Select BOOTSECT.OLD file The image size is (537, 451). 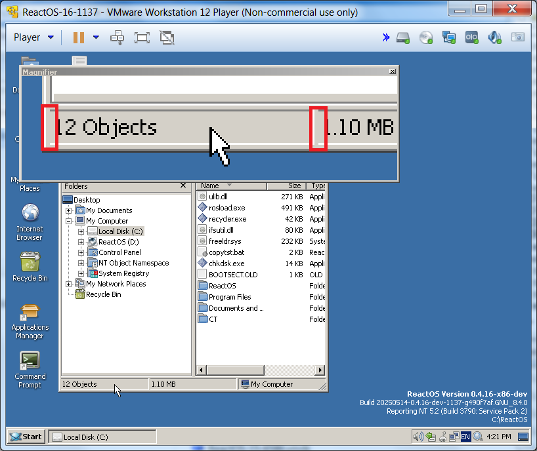point(233,275)
